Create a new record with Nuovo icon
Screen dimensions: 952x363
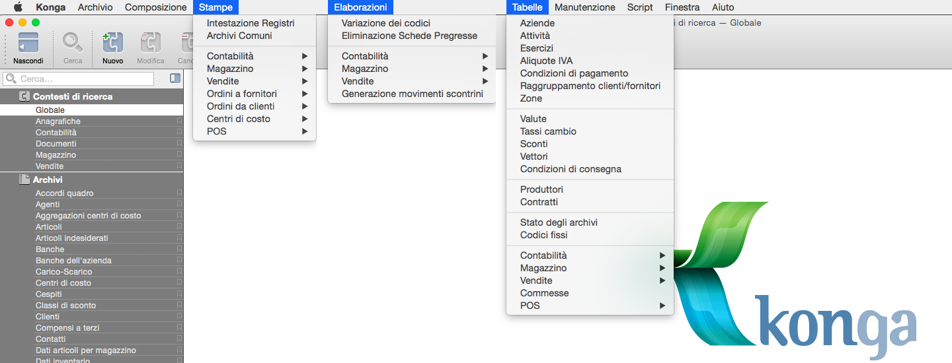112,44
